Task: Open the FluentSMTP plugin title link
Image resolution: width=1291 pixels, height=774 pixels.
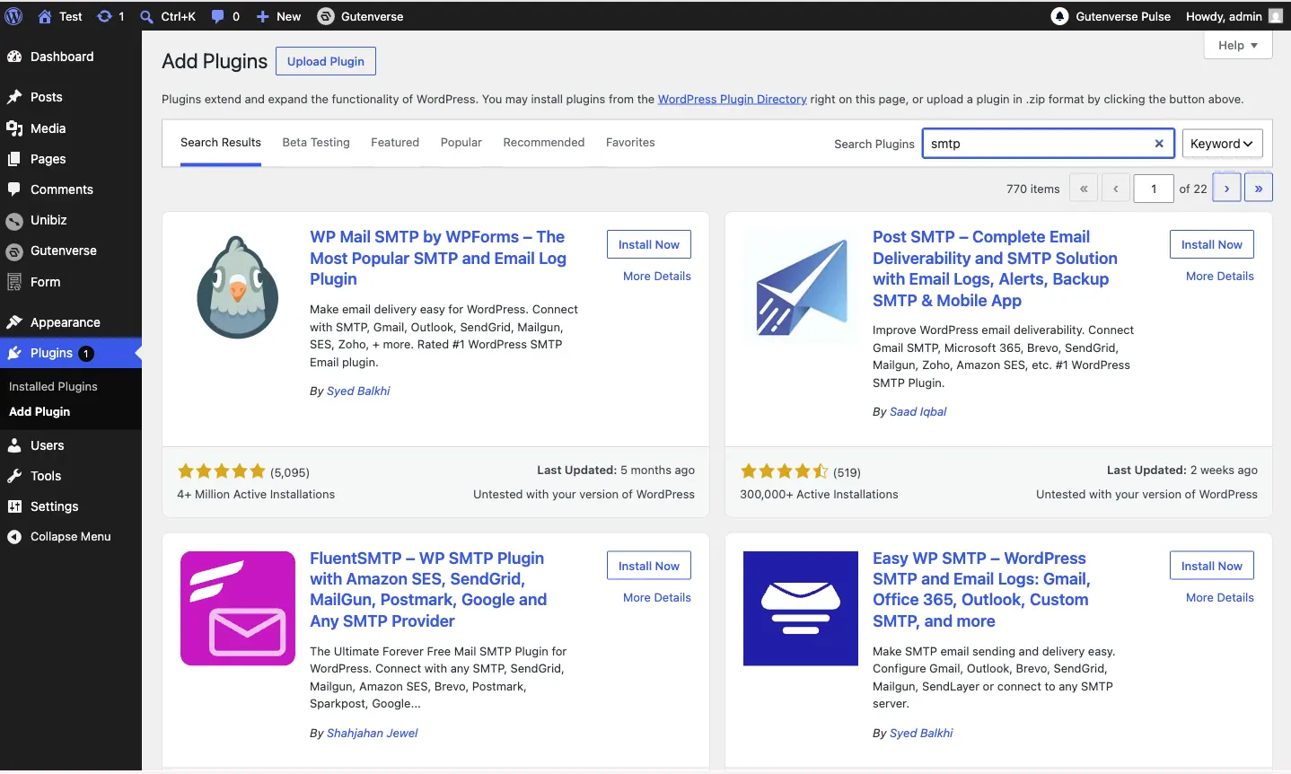Action: click(x=428, y=590)
